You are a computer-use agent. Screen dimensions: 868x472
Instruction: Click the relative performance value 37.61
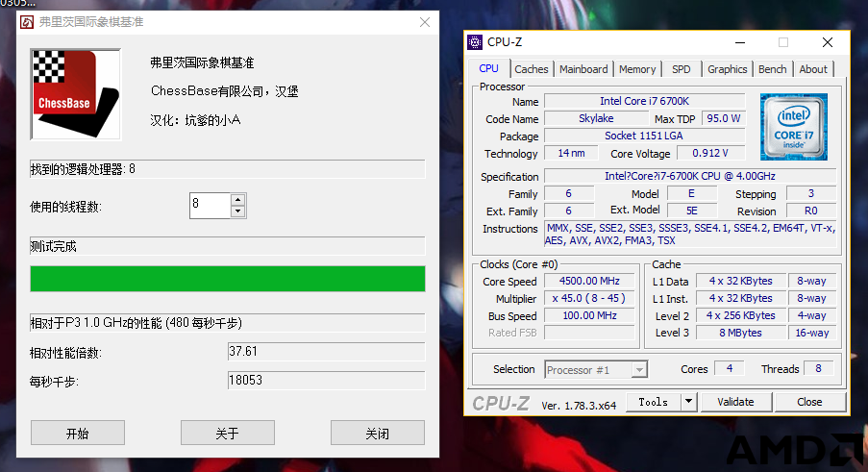[x=326, y=352]
